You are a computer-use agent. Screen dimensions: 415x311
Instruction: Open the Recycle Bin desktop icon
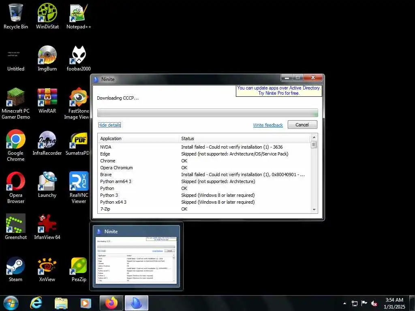16,16
